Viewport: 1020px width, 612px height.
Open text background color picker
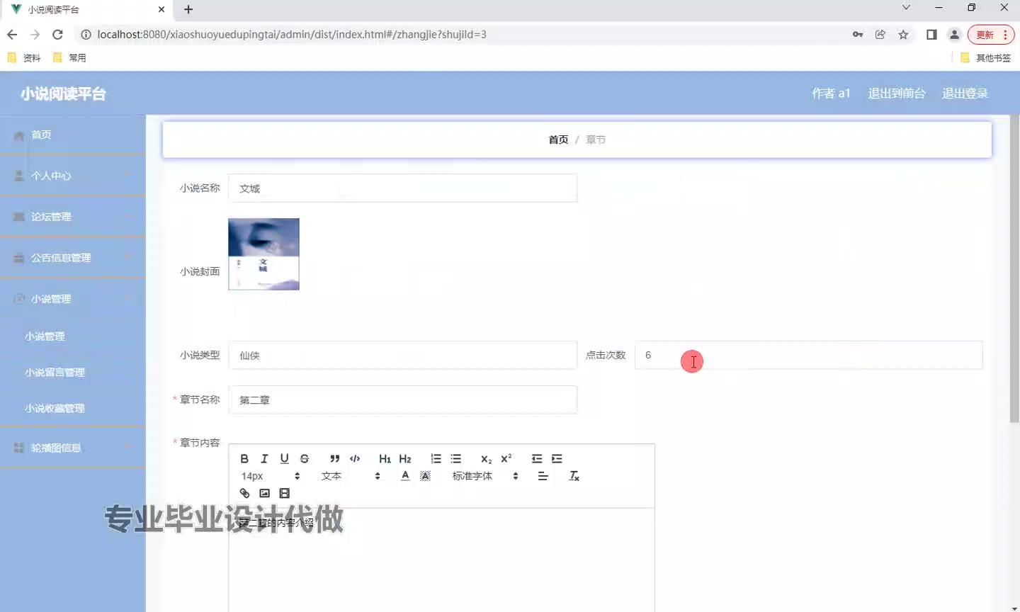425,476
